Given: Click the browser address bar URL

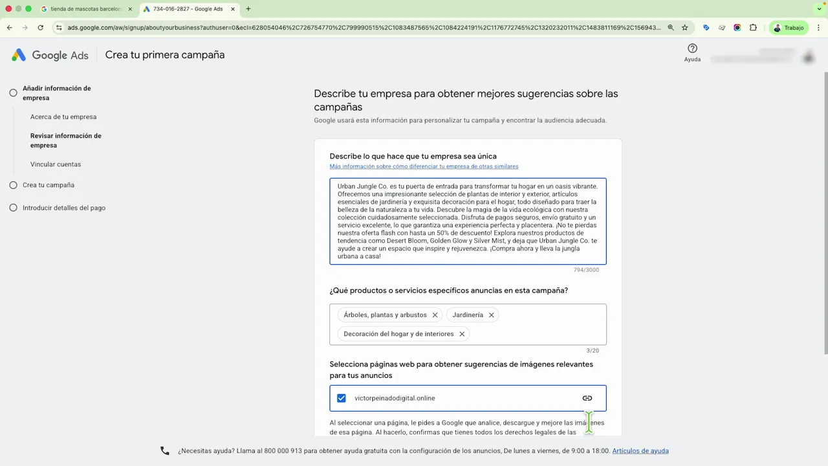Looking at the screenshot, I should [x=364, y=28].
